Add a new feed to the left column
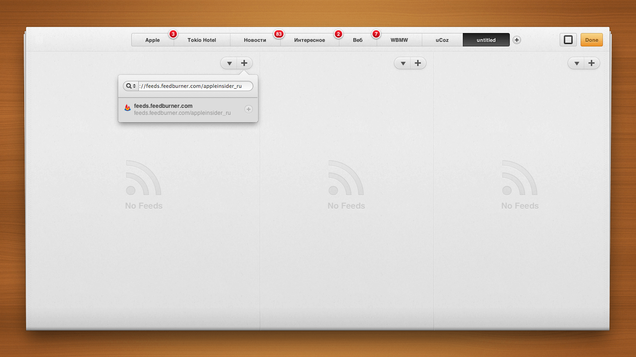The height and width of the screenshot is (357, 636). [244, 63]
